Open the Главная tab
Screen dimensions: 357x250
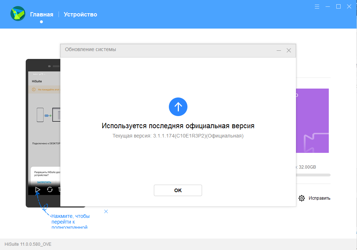click(x=42, y=14)
